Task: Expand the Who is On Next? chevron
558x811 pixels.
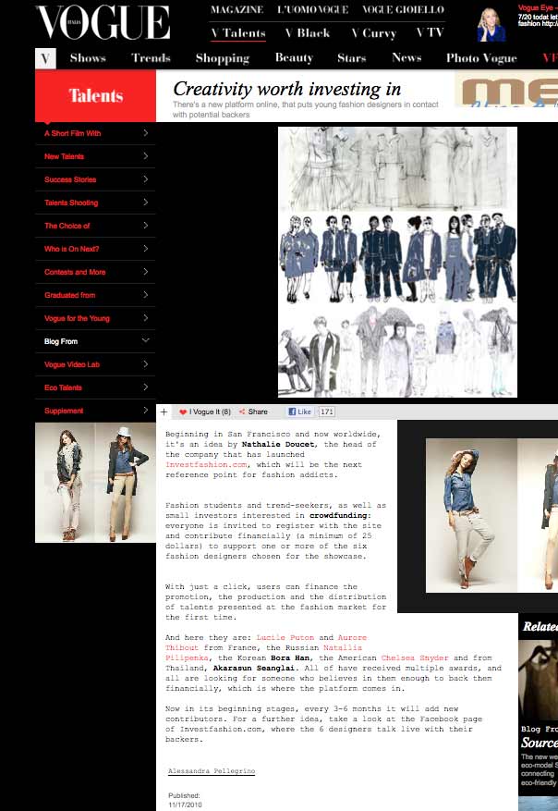Action: coord(146,248)
